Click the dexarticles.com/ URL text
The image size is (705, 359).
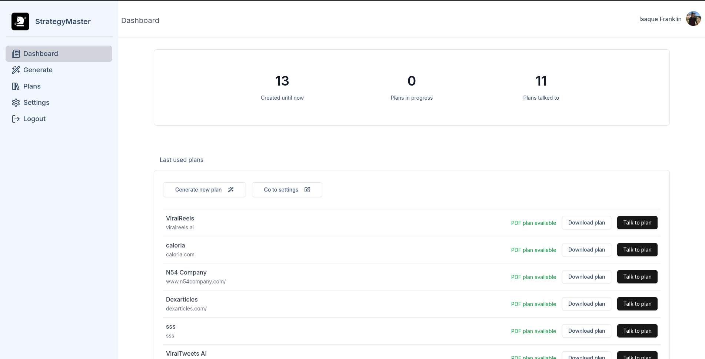(186, 309)
